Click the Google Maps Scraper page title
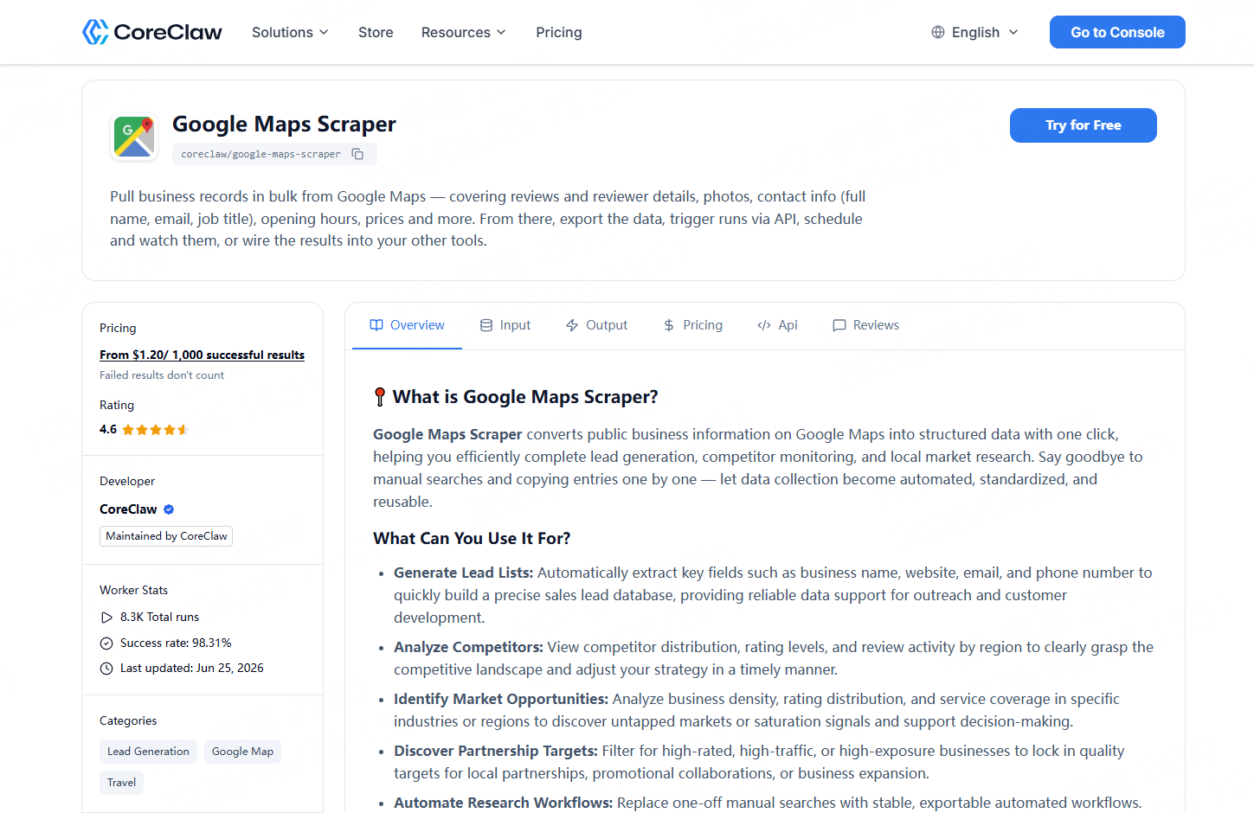This screenshot has width=1254, height=813. [284, 125]
